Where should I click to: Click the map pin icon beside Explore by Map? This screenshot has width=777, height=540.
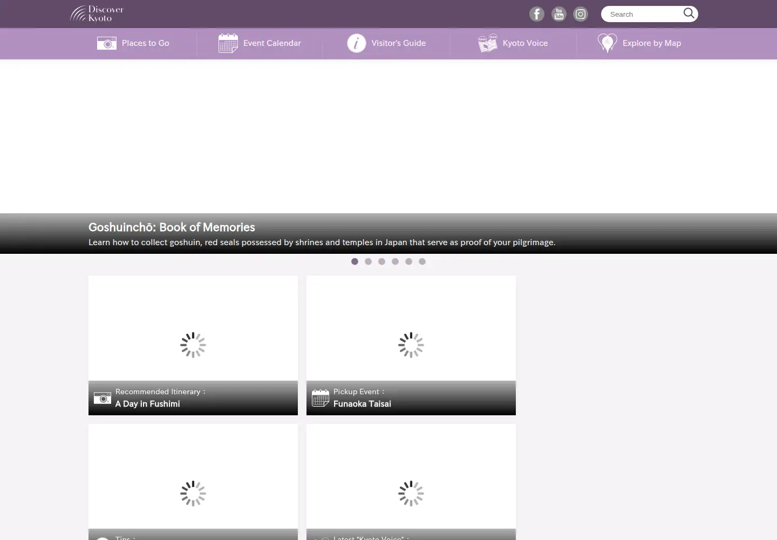click(608, 43)
